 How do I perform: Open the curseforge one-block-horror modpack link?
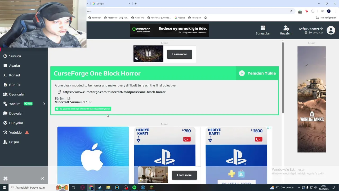[x=114, y=92]
